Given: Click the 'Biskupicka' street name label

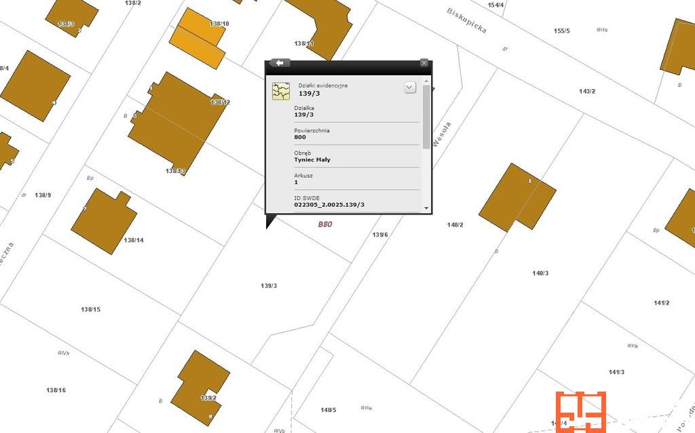Looking at the screenshot, I should (466, 21).
